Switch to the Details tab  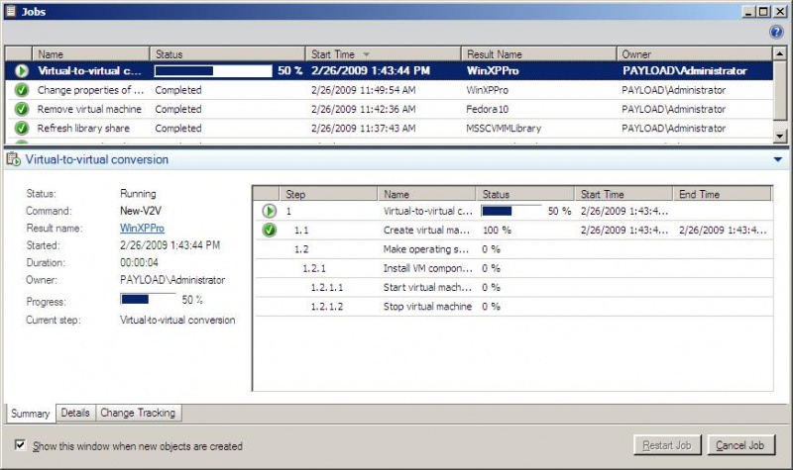point(74,413)
